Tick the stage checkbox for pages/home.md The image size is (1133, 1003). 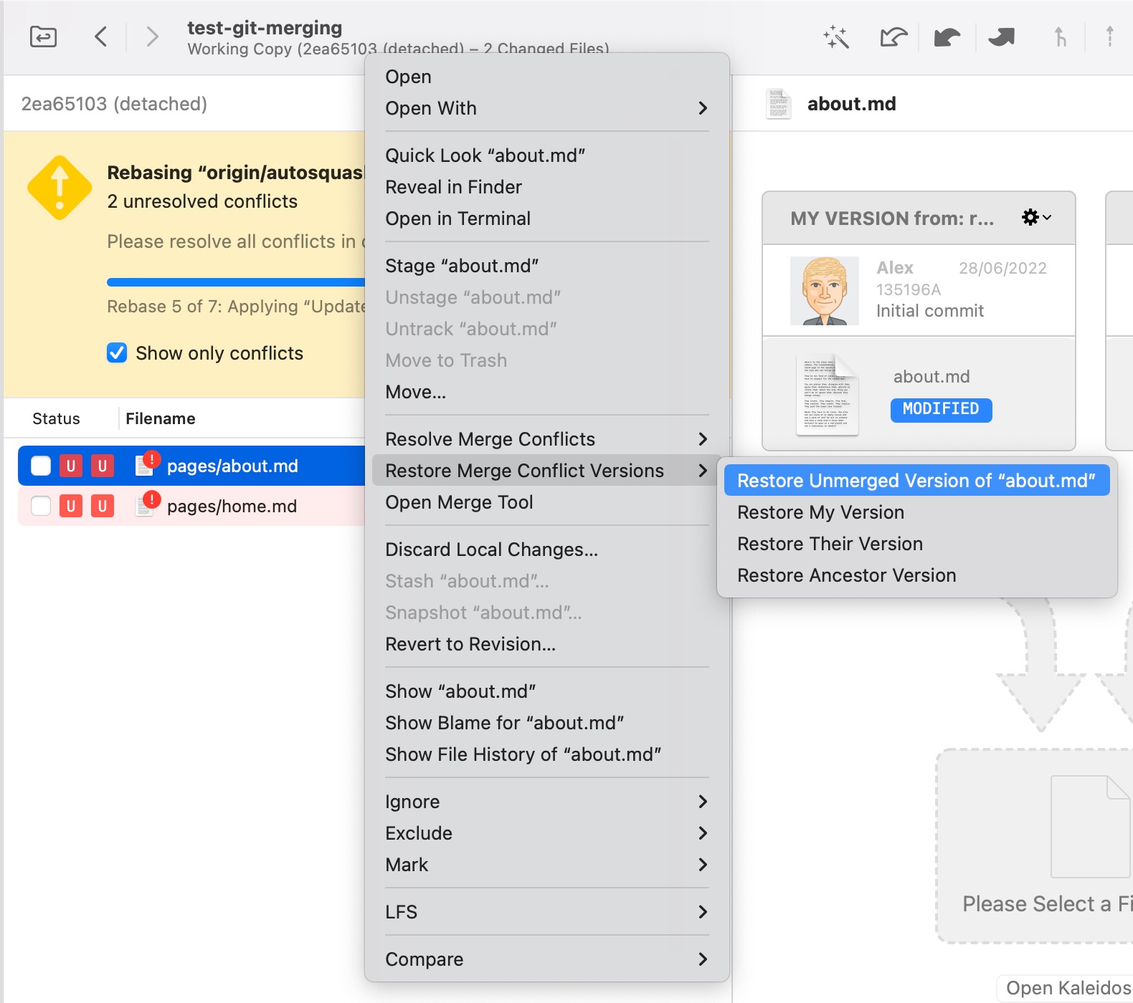tap(41, 506)
